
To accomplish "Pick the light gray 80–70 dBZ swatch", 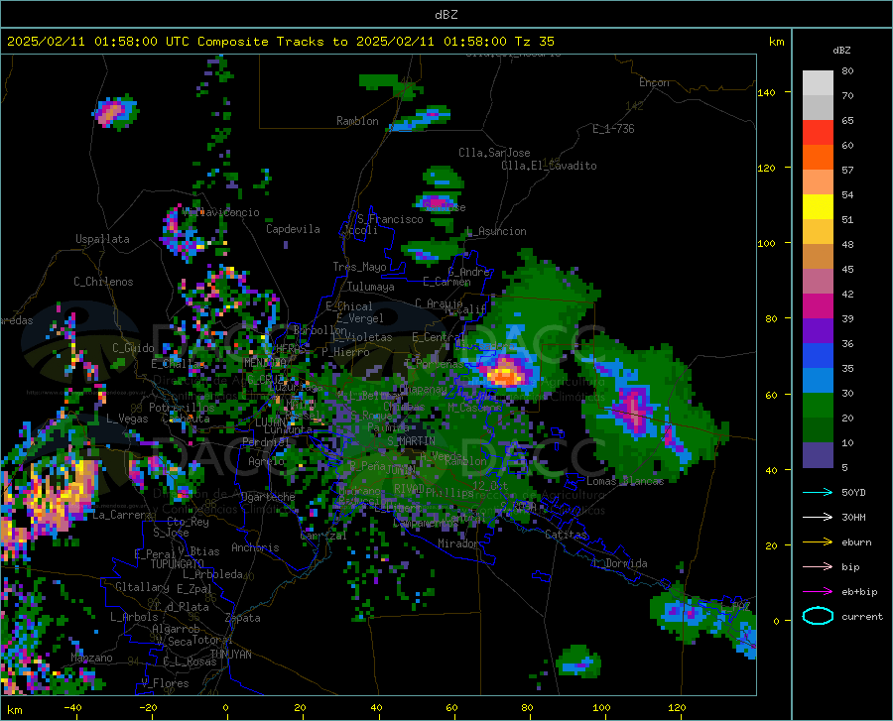I will (x=818, y=83).
